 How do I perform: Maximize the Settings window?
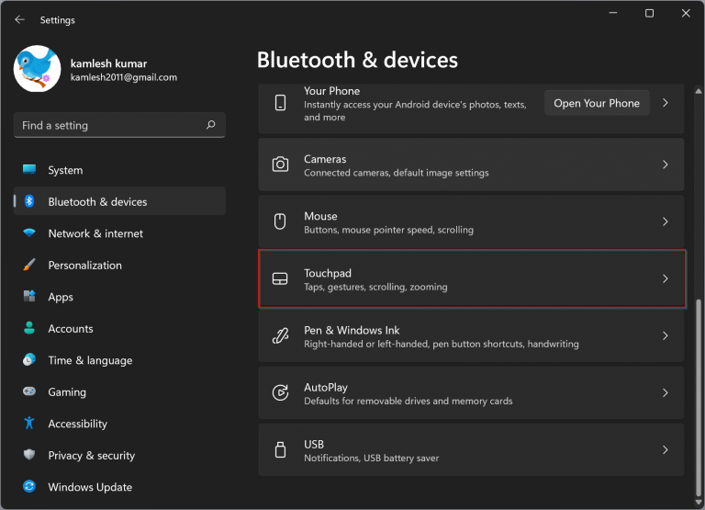point(649,13)
